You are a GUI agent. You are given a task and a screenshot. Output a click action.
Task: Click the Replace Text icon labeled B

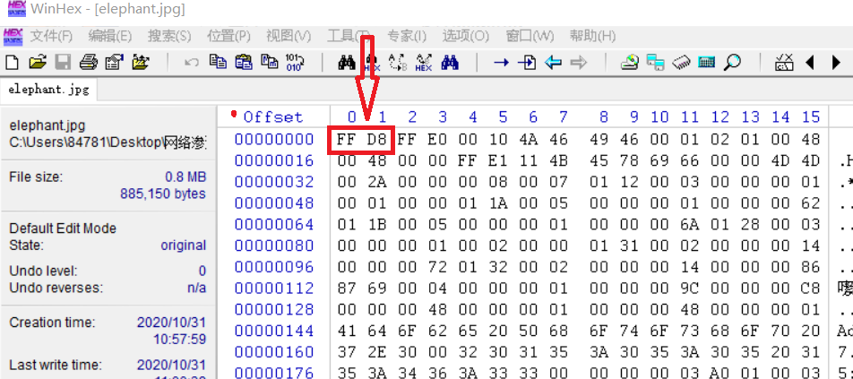398,62
